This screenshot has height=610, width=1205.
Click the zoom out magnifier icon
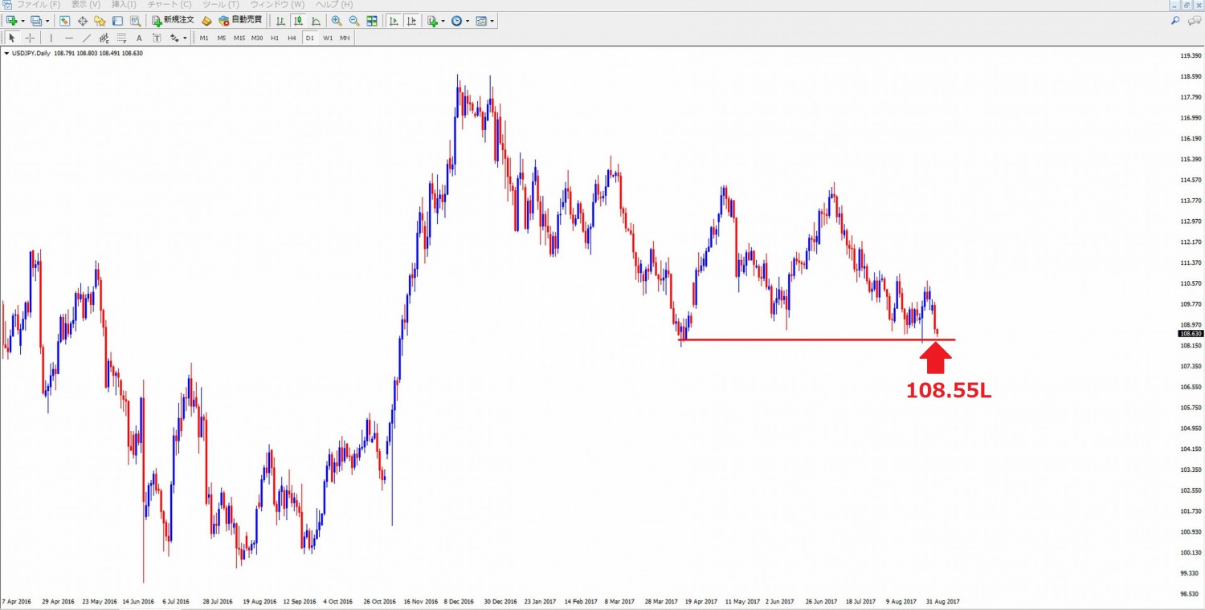[x=354, y=21]
